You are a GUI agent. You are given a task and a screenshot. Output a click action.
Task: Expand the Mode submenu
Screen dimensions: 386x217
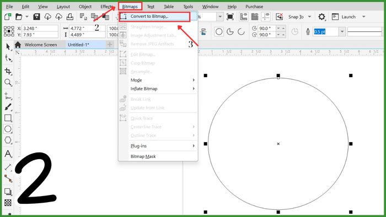click(x=163, y=80)
